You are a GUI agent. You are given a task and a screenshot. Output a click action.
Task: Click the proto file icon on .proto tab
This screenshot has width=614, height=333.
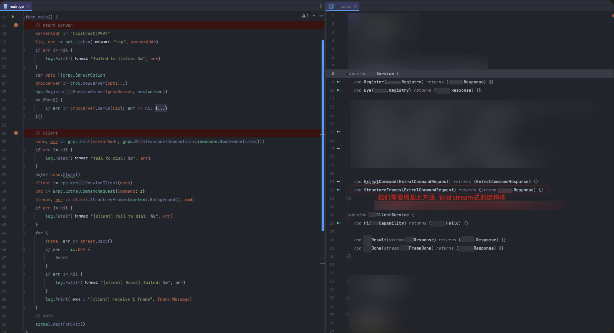coord(331,6)
